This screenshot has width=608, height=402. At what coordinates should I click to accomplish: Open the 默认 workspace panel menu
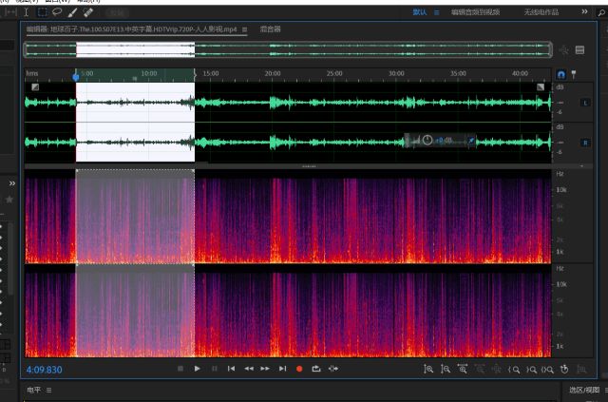pyautogui.click(x=436, y=12)
